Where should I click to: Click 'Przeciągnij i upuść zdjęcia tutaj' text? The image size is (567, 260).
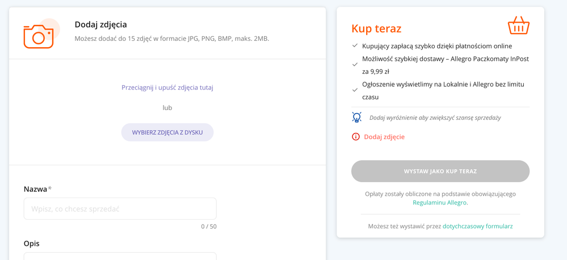tap(167, 87)
